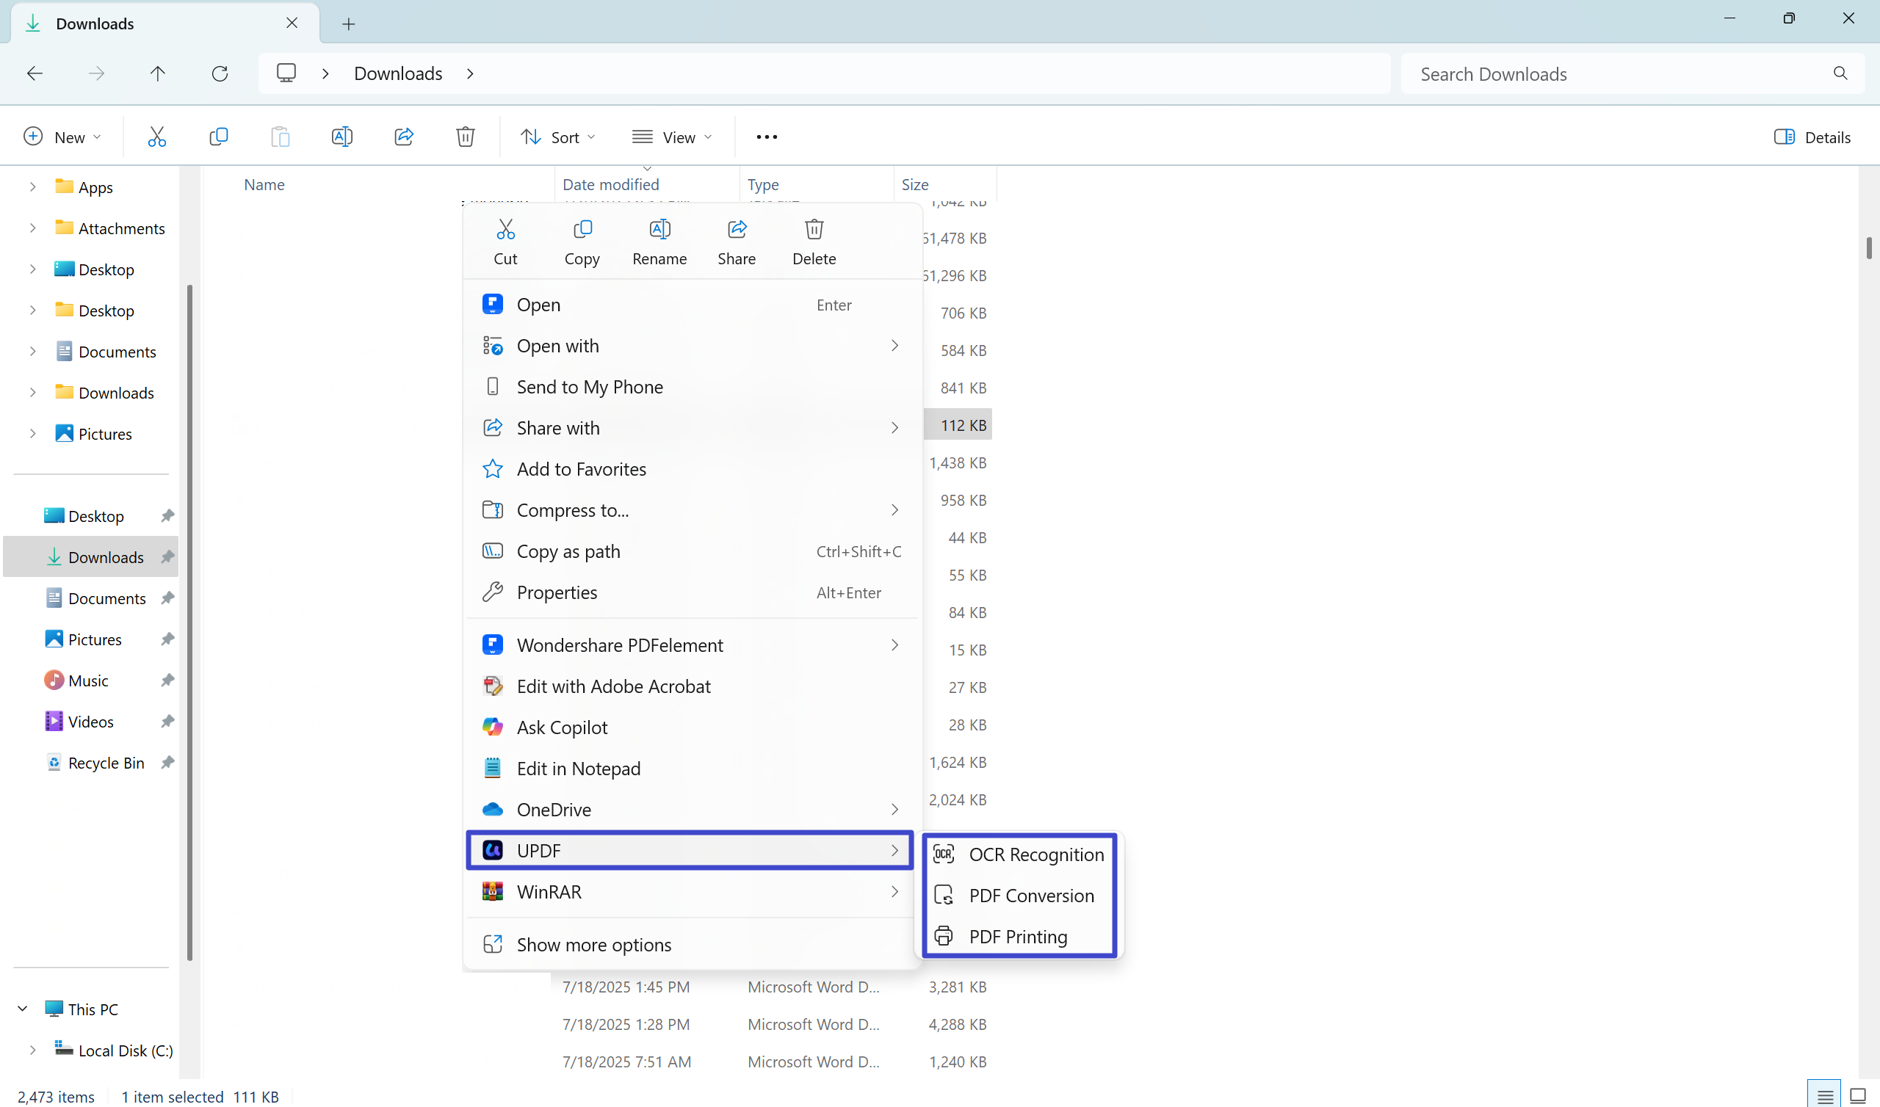Select PDF Printing in UPDF submenu
This screenshot has height=1107, width=1880.
tap(1019, 936)
